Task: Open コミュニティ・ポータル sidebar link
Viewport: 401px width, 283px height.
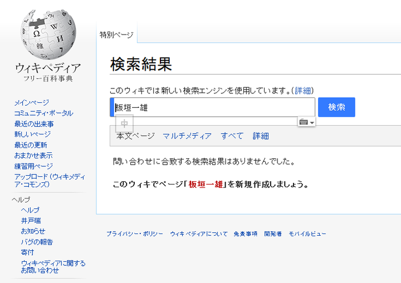Action: tap(44, 113)
